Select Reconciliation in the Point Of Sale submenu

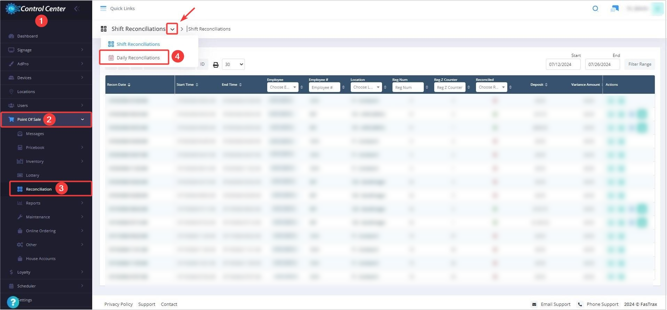point(39,189)
